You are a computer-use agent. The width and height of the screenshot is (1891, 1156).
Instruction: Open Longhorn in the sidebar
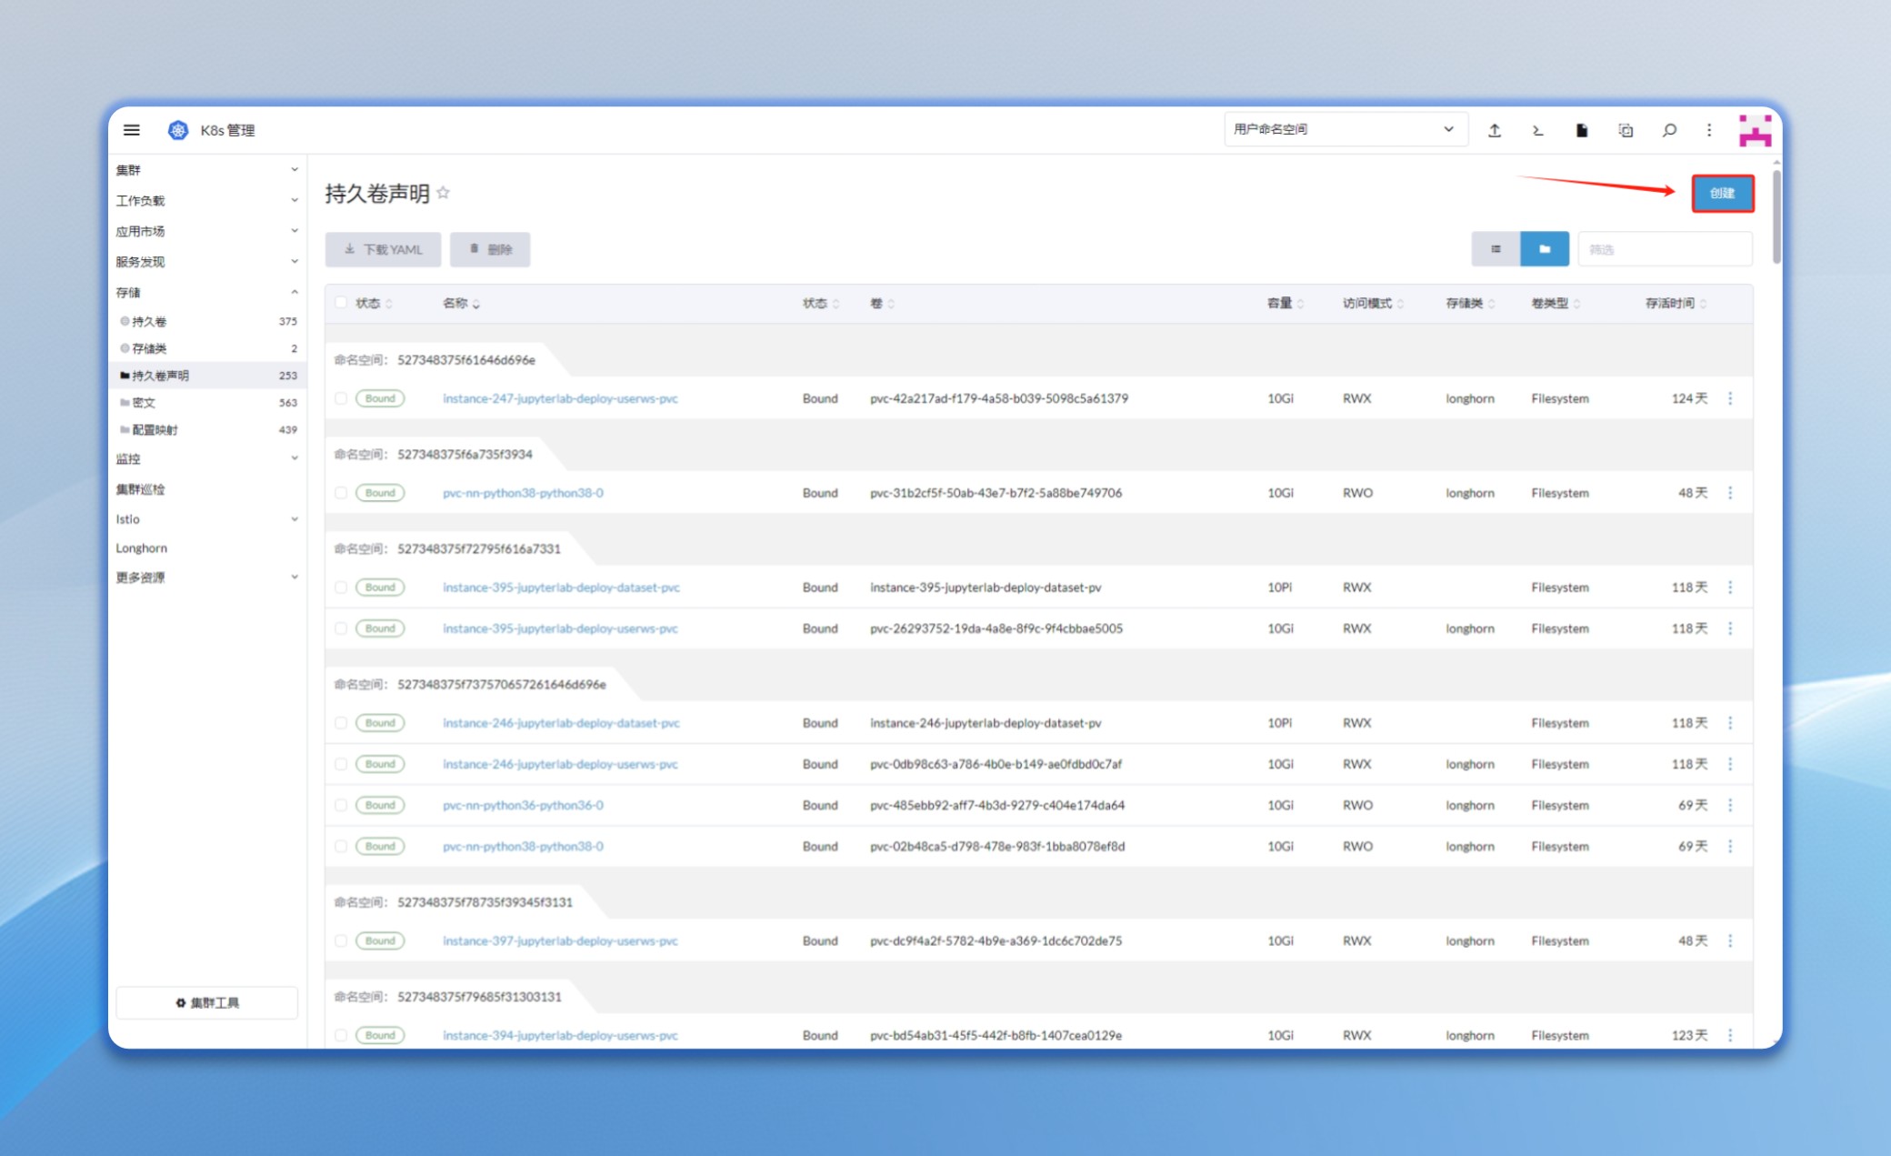click(142, 548)
